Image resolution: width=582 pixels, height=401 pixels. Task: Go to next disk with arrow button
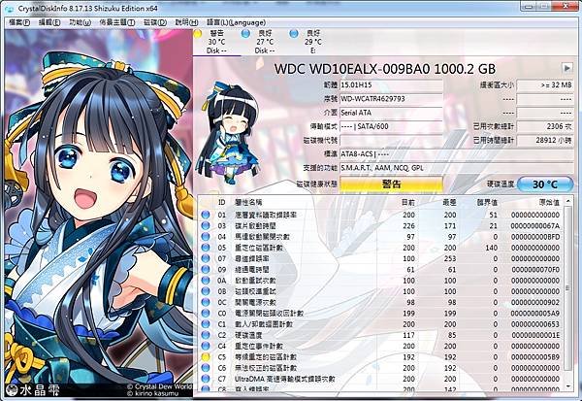(566, 68)
